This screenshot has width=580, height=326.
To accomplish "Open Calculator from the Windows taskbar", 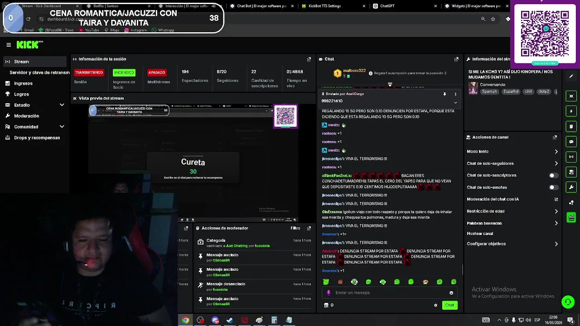I will 274,320.
